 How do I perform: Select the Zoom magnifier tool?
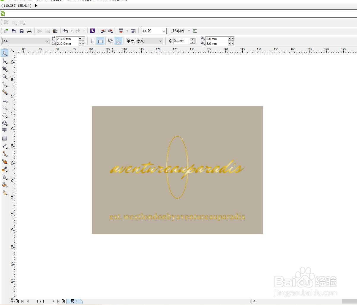click(x=4, y=77)
